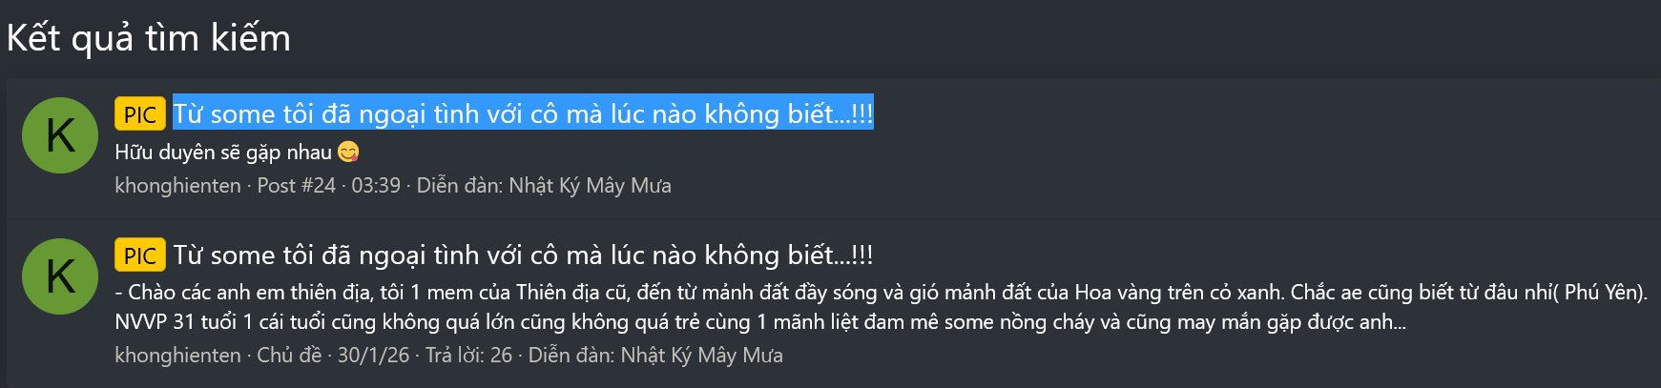
Task: Click the "Hữu duyên sẽ gặp nhau" snippet text
Action: pyautogui.click(x=223, y=153)
